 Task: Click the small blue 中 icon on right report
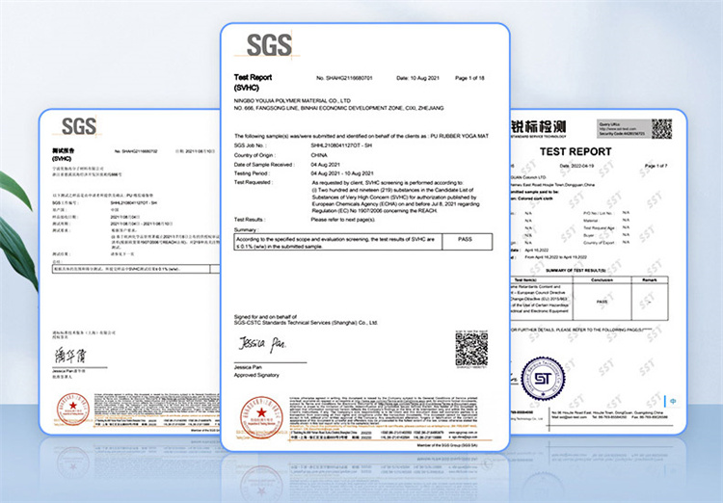point(673,401)
